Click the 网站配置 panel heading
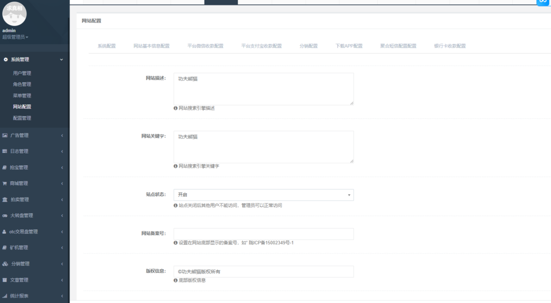The height and width of the screenshot is (303, 551). click(91, 21)
